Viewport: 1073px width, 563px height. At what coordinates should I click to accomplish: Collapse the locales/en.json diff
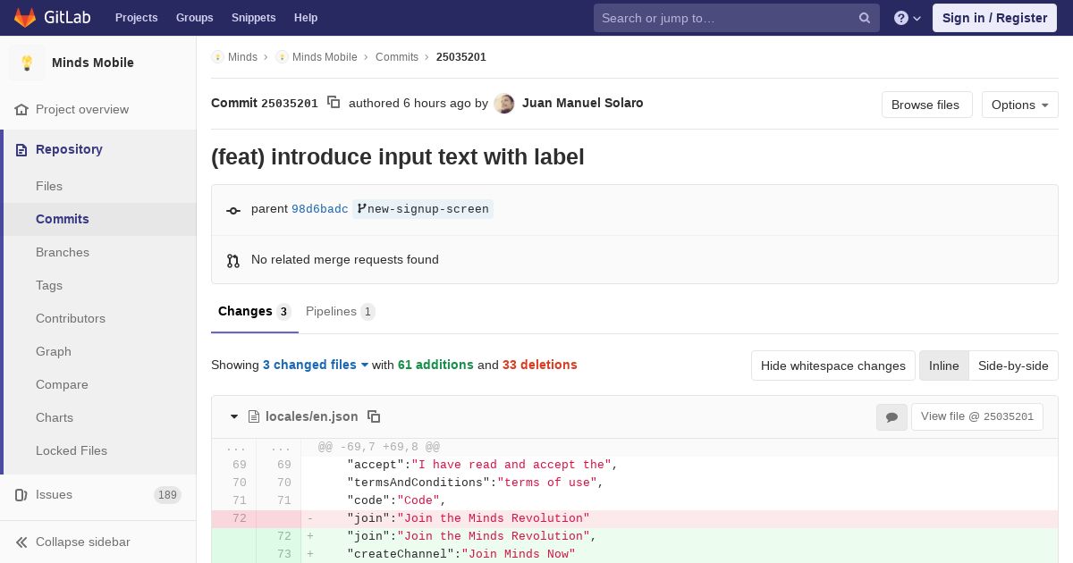tap(234, 416)
